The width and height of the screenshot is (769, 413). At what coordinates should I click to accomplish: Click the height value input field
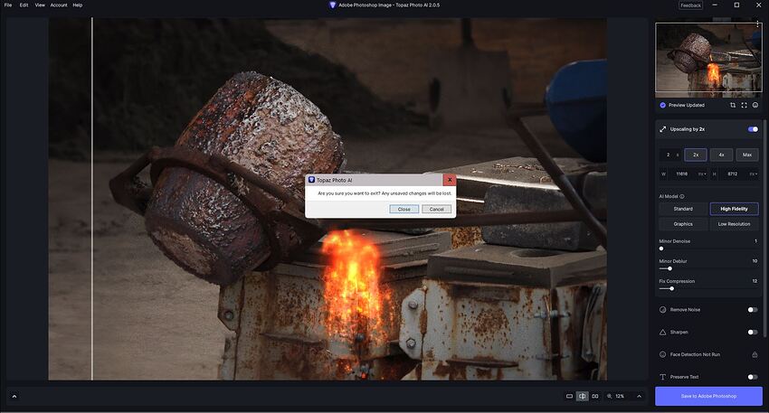click(733, 174)
